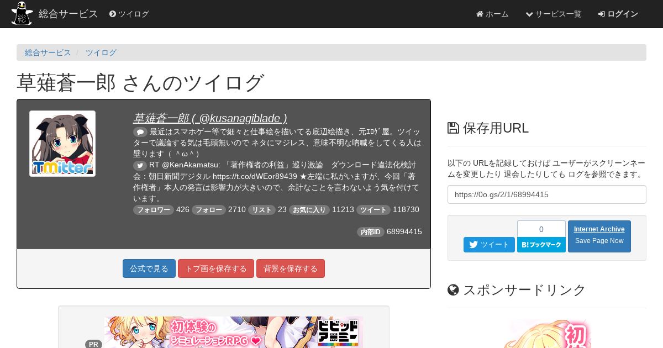Click お気に入り badge
This screenshot has width=663, height=348.
[x=309, y=210]
